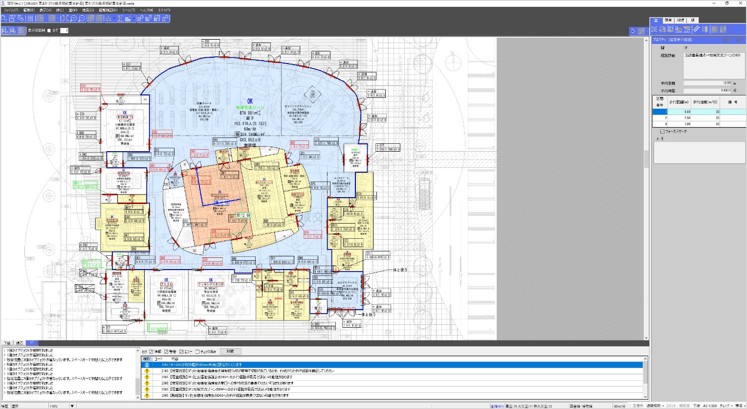The height and width of the screenshot is (409, 747).
Task: Click the 歩行距離 value field 12.90
Action: click(707, 83)
